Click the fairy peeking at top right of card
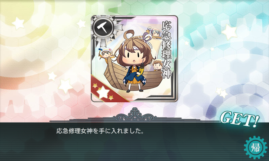Screen dimensions: 269x161 154,32
